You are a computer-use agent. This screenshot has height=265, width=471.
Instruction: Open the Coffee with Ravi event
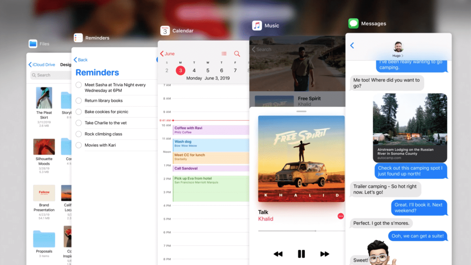211,130
